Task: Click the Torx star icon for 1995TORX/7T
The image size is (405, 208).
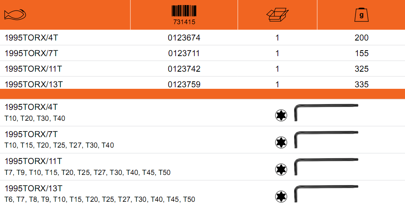Action: click(x=281, y=142)
